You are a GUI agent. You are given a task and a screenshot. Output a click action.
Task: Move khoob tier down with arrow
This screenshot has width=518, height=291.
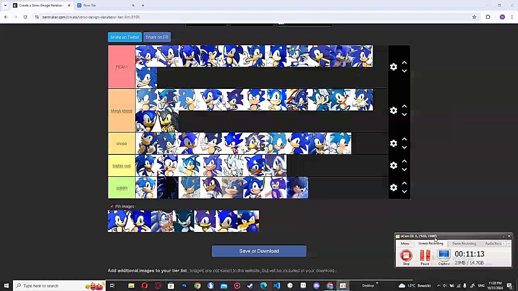click(404, 148)
